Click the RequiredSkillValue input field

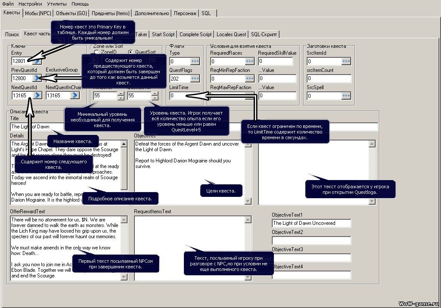pos(276,61)
